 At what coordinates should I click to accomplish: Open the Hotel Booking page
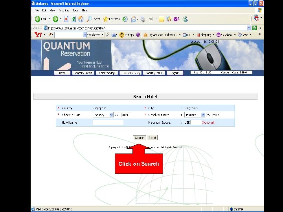pos(107,73)
